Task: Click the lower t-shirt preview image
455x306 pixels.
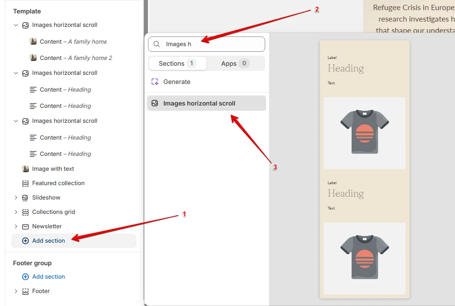Action: 365,259
